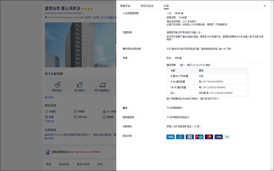This screenshot has height=171, width=274.
Task: Switch to the 服務及設施 tab in panel
Action: point(147,6)
